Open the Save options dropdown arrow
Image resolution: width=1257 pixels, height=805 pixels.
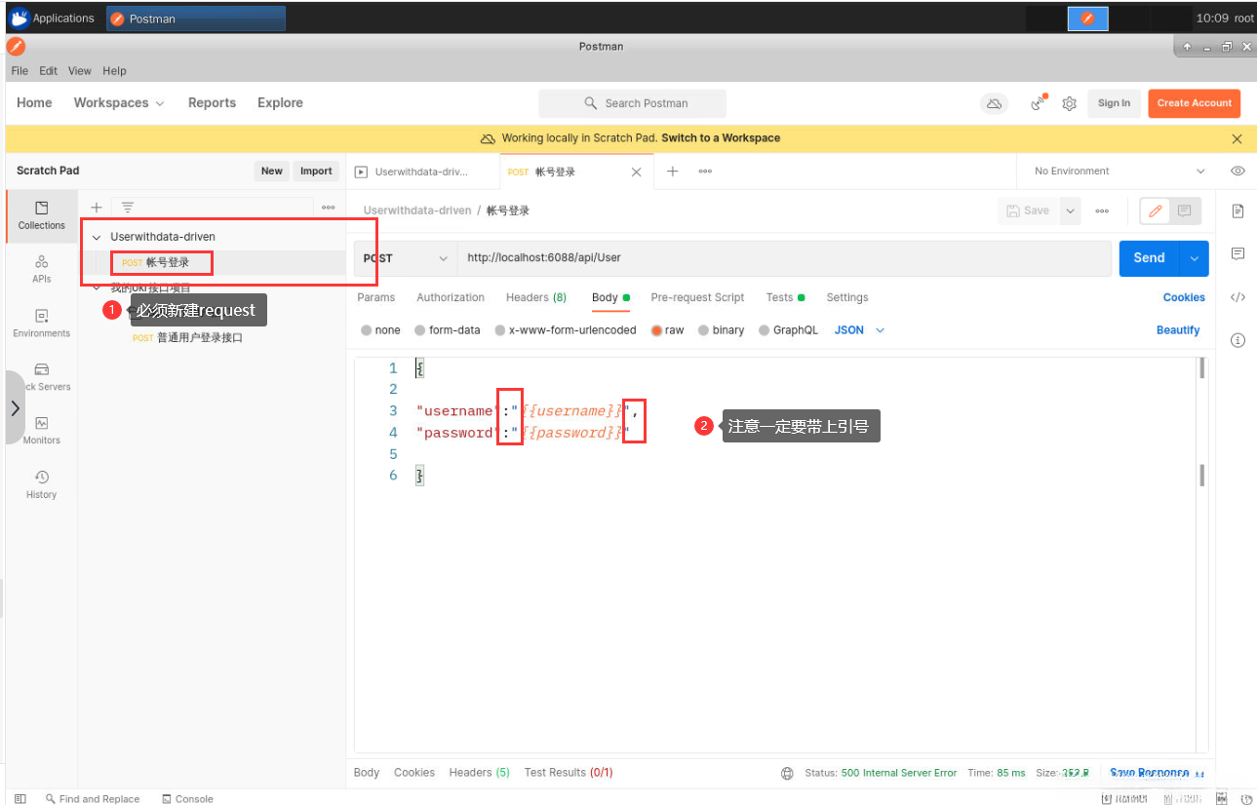pos(1071,211)
